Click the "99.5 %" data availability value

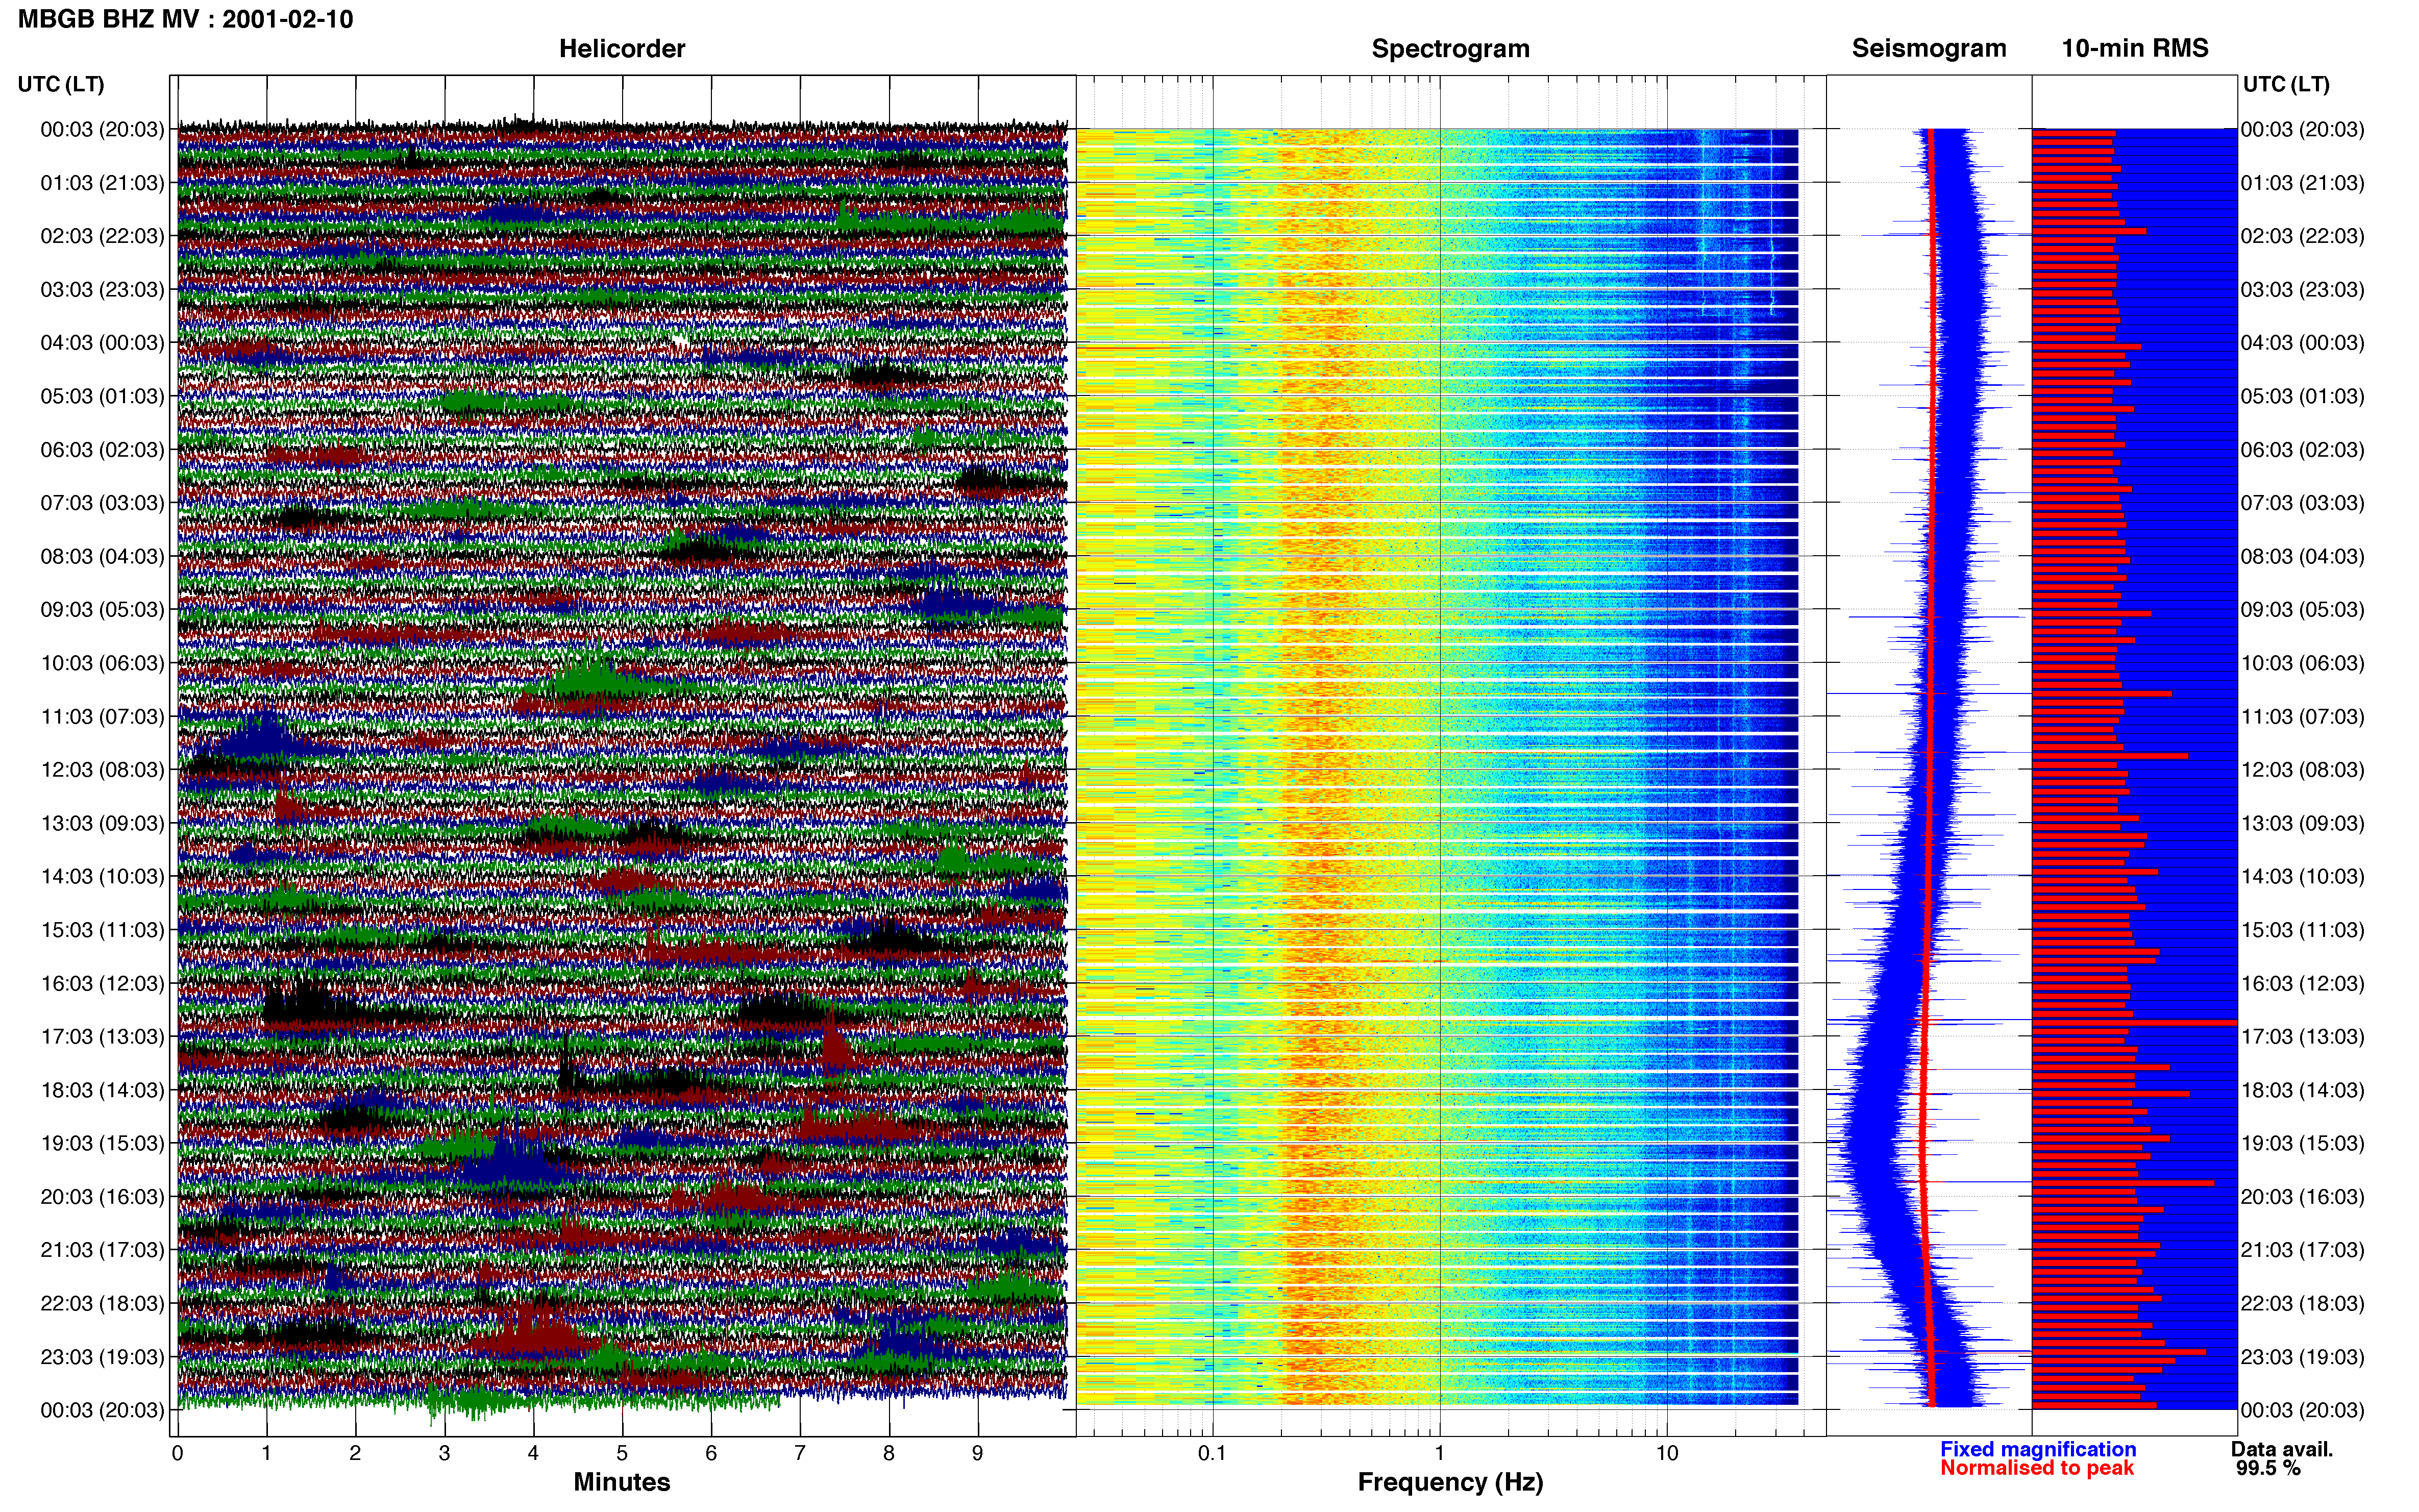tap(2268, 1468)
